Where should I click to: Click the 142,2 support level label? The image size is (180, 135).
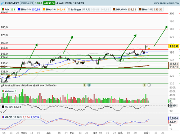click(4, 57)
